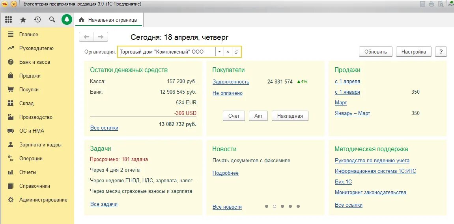454x224 pixels.
Task: Select the first news pager dot
Action: (267, 206)
